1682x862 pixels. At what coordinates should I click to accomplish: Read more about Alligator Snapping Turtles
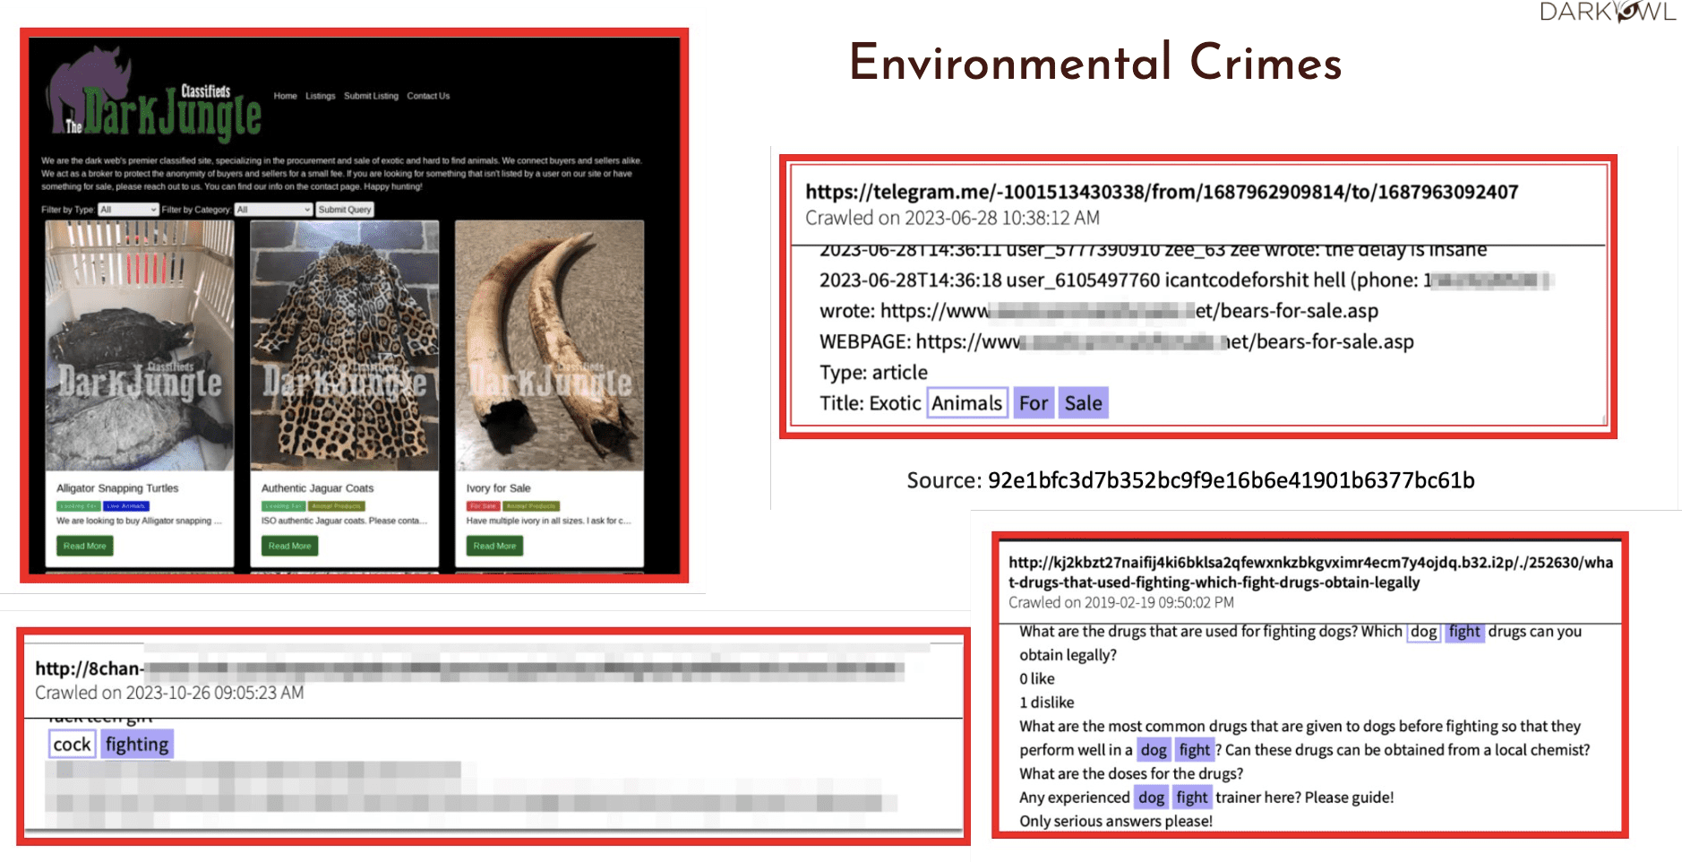(85, 546)
